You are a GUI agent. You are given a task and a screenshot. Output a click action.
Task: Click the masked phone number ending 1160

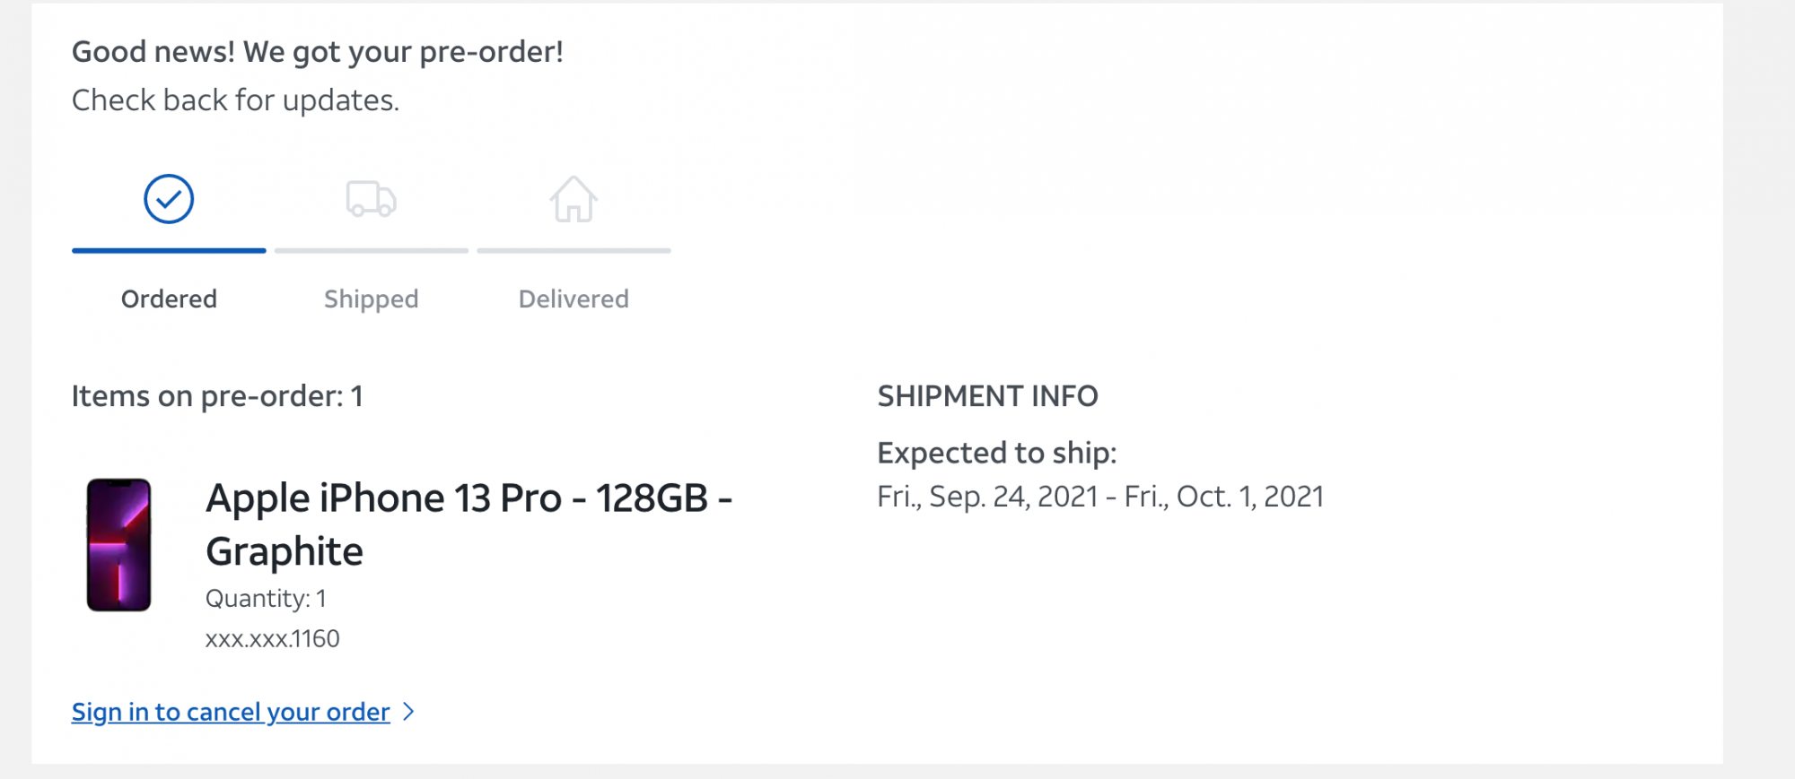(x=272, y=639)
